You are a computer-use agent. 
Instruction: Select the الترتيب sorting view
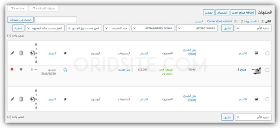coord(199,21)
